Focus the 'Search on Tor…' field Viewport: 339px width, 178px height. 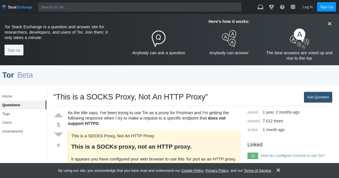(140, 7)
